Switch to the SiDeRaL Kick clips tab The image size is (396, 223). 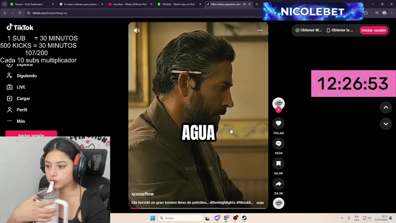point(179,4)
